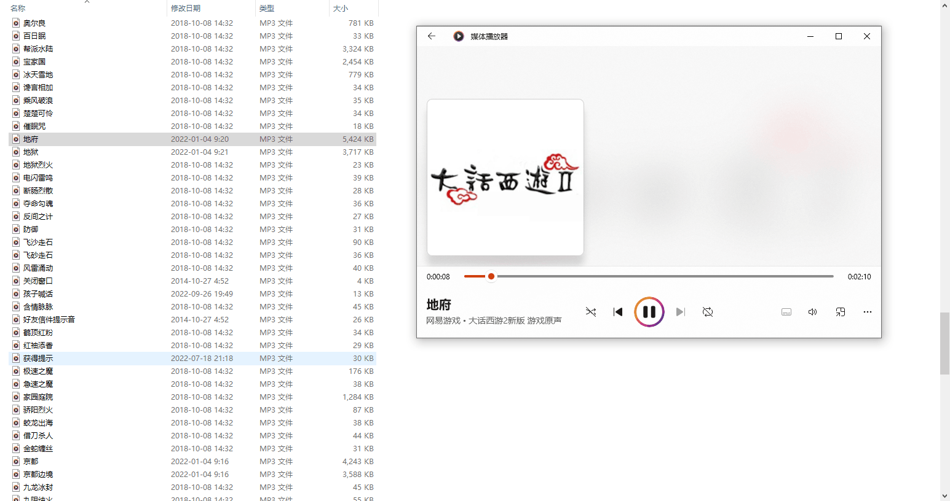Switch to mini player view
The image size is (950, 501).
pos(841,312)
